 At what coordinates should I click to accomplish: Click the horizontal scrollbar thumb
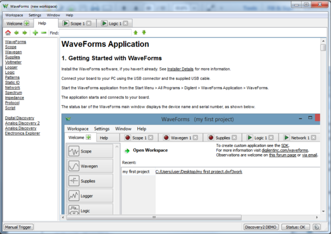click(x=154, y=217)
